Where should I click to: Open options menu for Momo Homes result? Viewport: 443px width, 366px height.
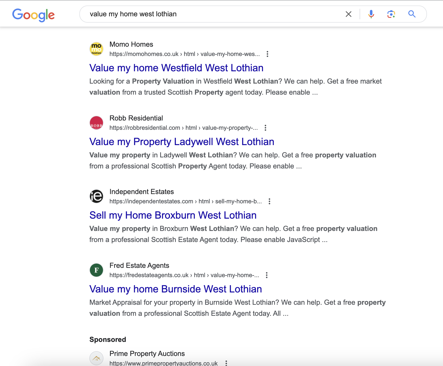(267, 54)
